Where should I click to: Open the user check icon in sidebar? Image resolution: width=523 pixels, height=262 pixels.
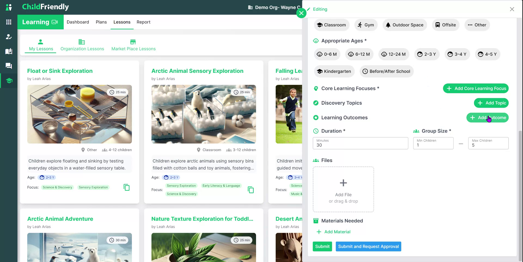(x=9, y=37)
